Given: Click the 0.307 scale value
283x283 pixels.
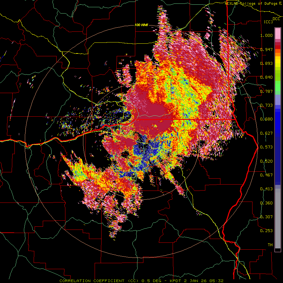Looking at the screenshot, I should coord(266,217).
